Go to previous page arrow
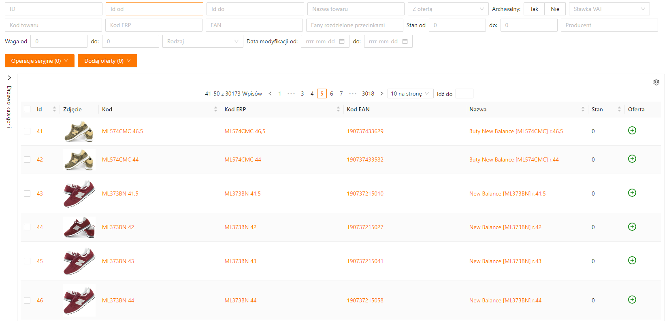The width and height of the screenshot is (669, 321). coord(270,94)
